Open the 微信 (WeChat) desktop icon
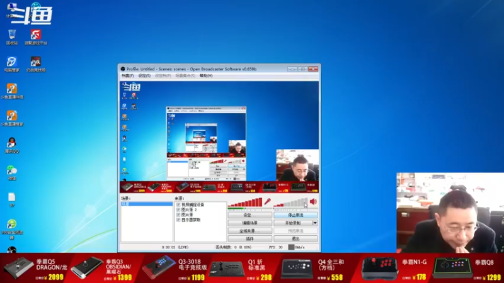504x283 pixels. (12, 172)
